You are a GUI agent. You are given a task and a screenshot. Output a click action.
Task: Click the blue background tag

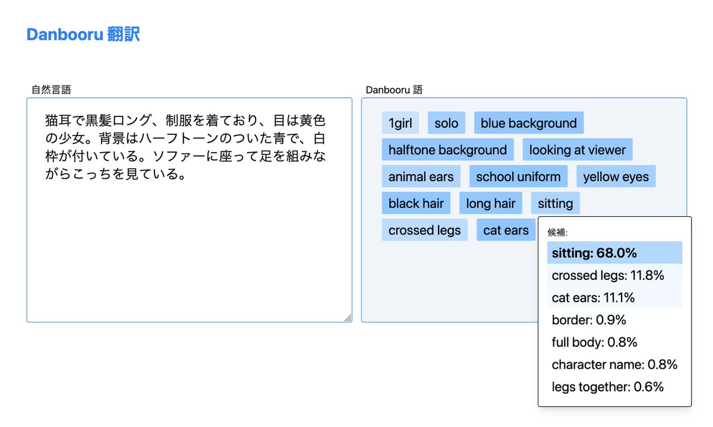tap(529, 123)
